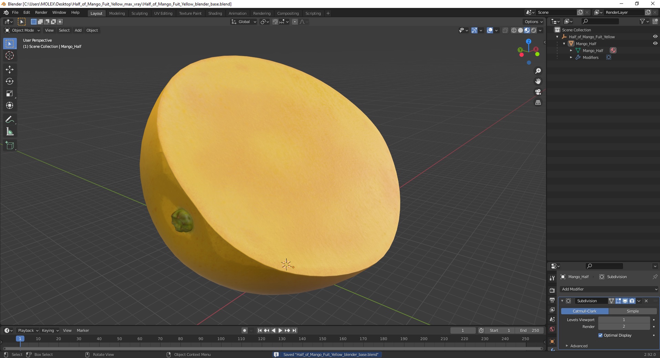Activate the Transform tool

coord(10,105)
